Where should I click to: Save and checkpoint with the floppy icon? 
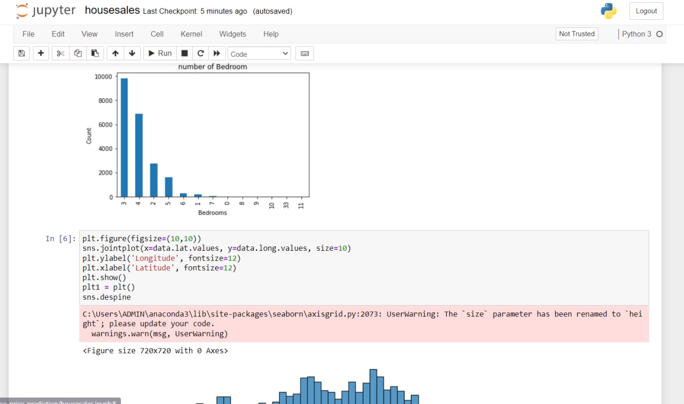click(21, 53)
